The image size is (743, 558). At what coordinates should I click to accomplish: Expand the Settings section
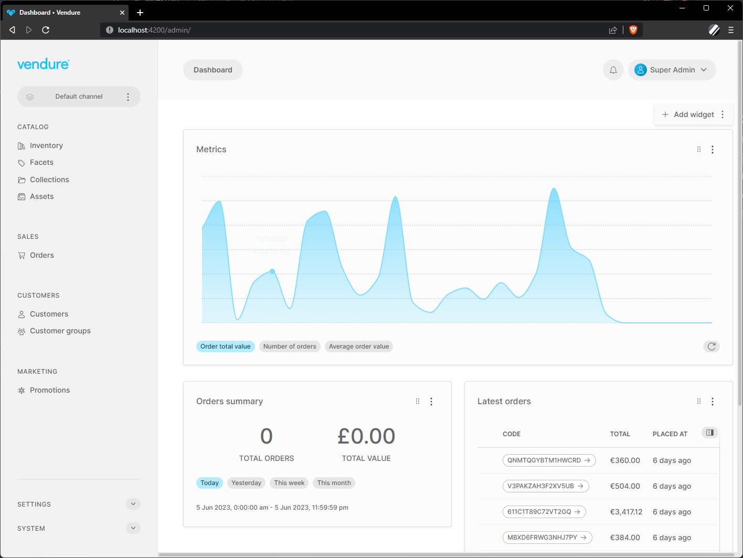click(133, 504)
